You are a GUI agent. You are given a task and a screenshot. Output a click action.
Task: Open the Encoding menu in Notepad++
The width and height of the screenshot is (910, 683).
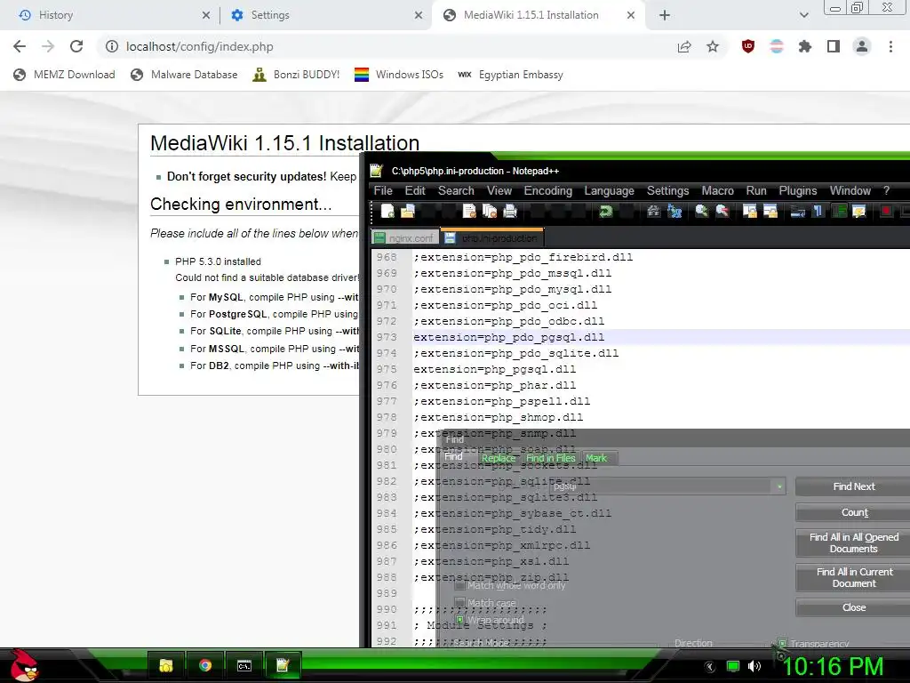click(x=547, y=190)
